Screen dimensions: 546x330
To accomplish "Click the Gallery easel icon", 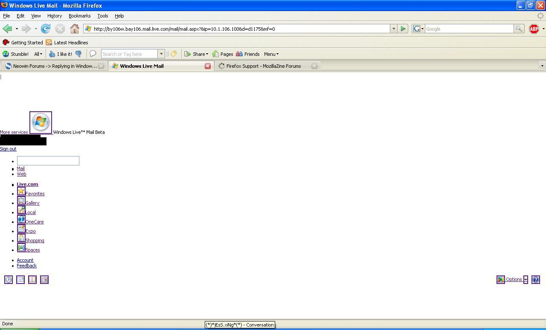I will click(21, 200).
